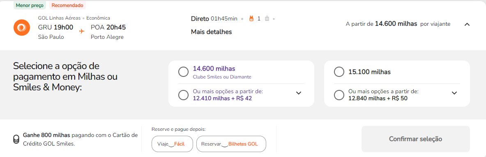Click the Direto 01h45min flight duration text
Viewport: 486px width, 157px height.
214,18
